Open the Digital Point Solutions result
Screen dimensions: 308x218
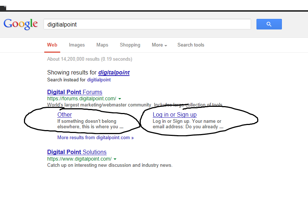[x=77, y=152]
